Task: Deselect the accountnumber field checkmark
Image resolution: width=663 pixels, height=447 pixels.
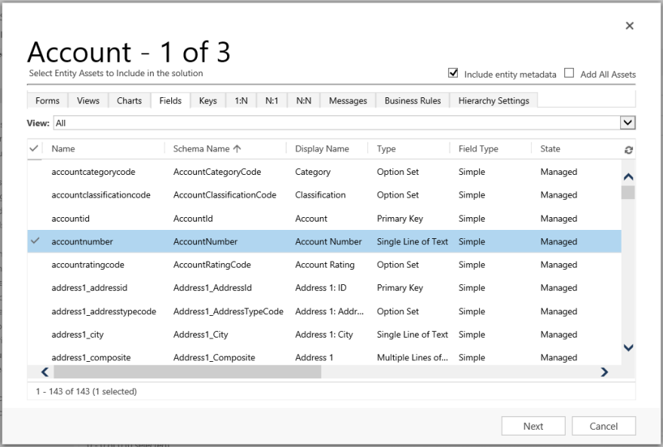Action: (x=33, y=241)
